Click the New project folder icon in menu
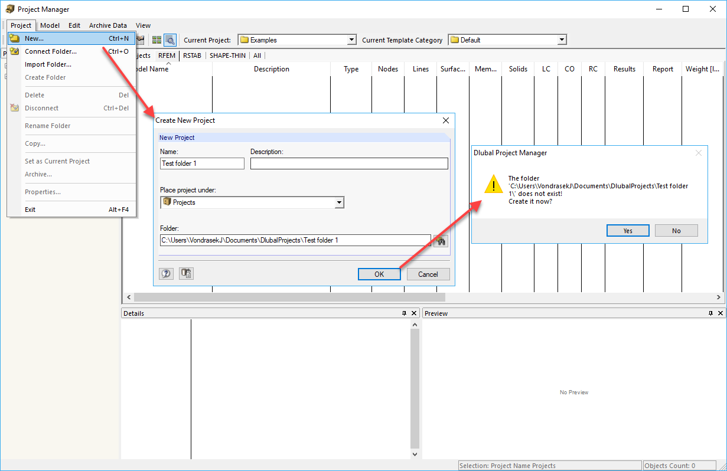Screen dimensions: 727x471 pyautogui.click(x=15, y=38)
